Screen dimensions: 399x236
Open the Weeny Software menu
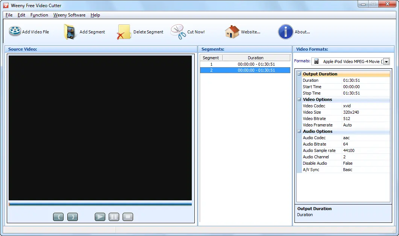[x=69, y=15]
